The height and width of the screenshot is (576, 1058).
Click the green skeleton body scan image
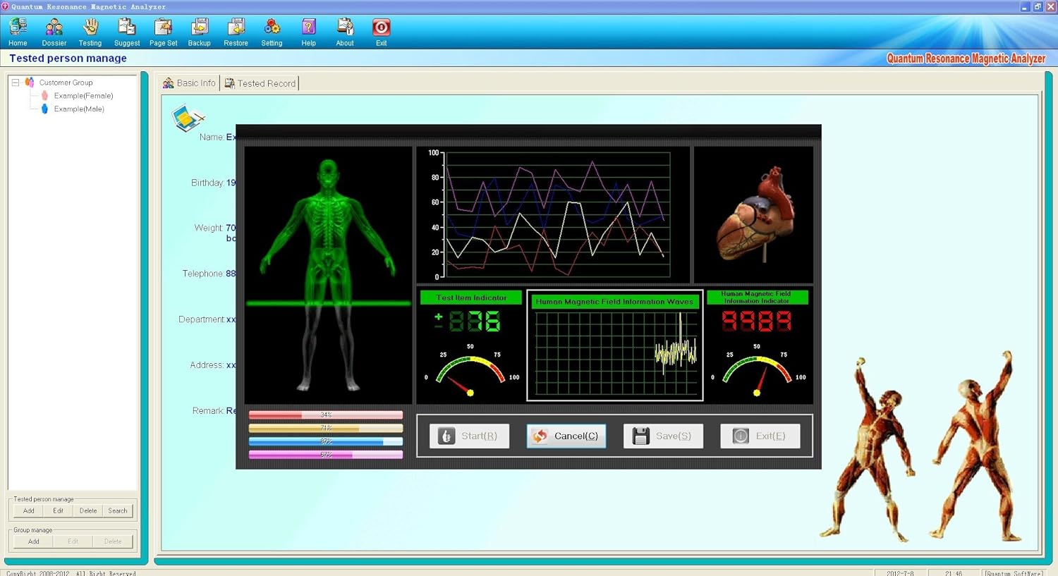click(x=328, y=275)
